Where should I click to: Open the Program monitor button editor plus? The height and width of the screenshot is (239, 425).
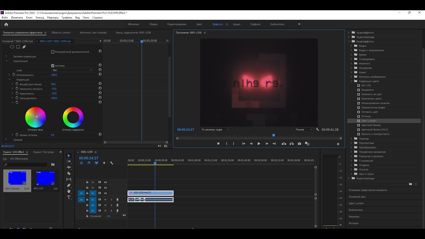point(338,144)
